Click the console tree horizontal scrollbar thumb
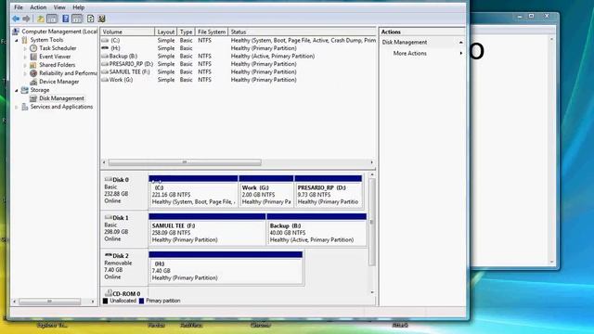 [x=49, y=302]
